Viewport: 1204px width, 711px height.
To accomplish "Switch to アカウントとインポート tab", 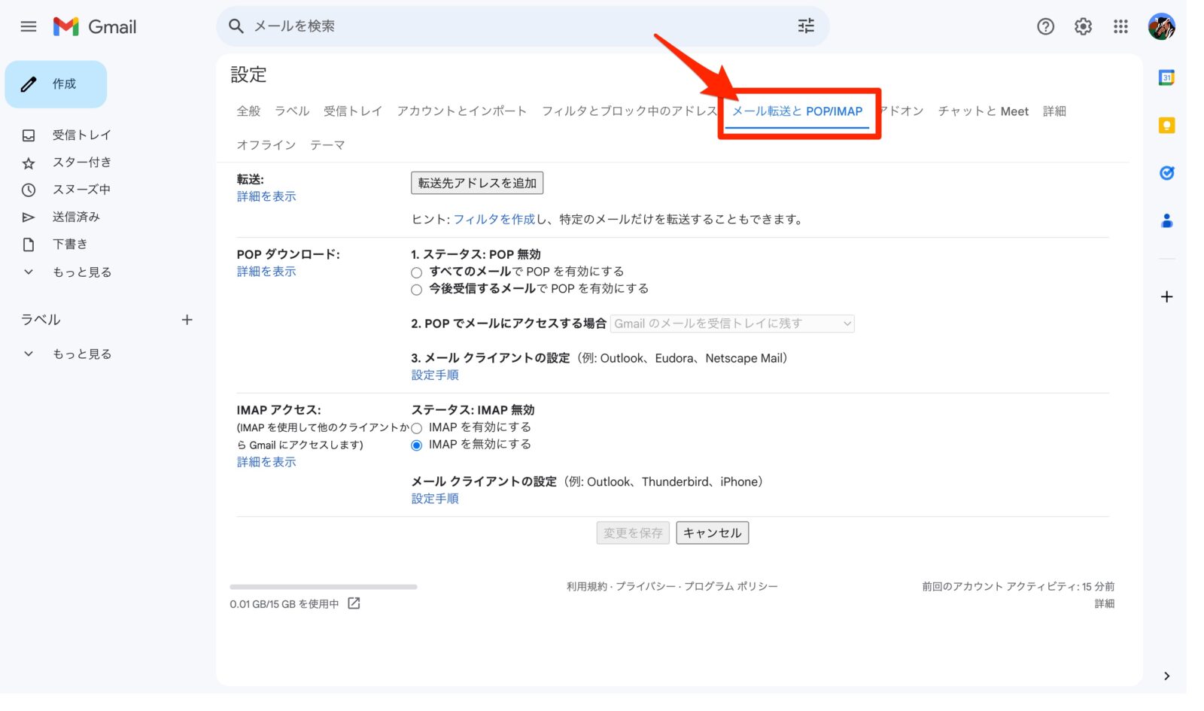I will click(462, 111).
